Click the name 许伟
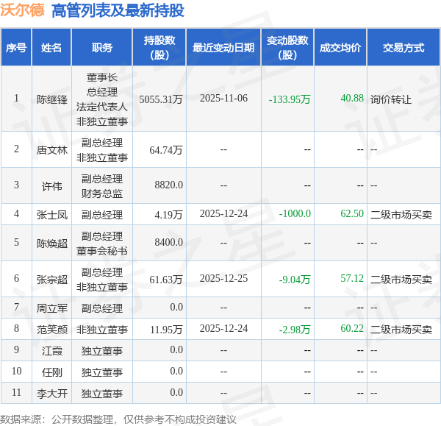441x426 pixels. (x=52, y=186)
